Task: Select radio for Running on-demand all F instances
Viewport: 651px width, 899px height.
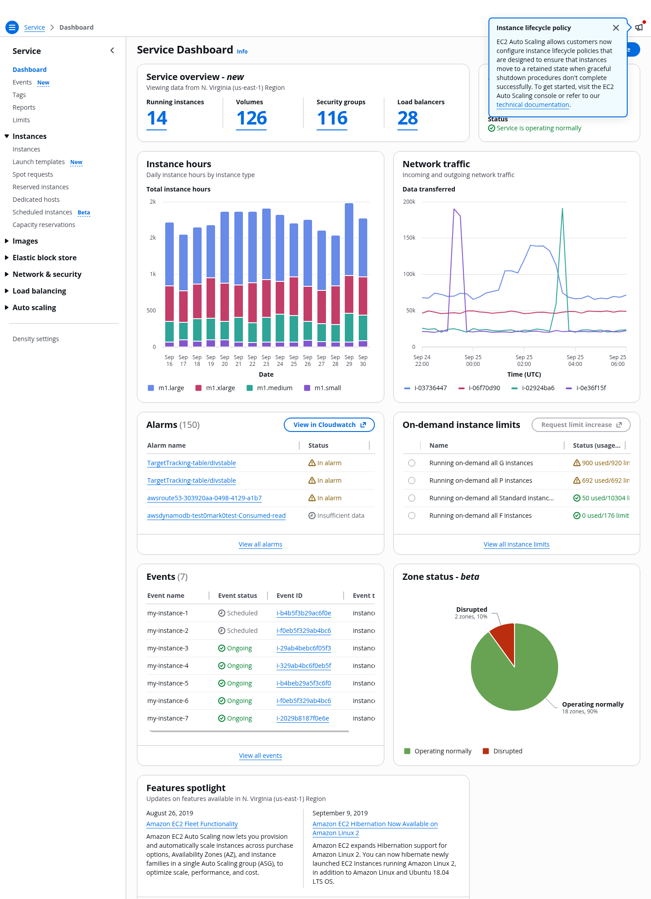Action: [x=412, y=516]
